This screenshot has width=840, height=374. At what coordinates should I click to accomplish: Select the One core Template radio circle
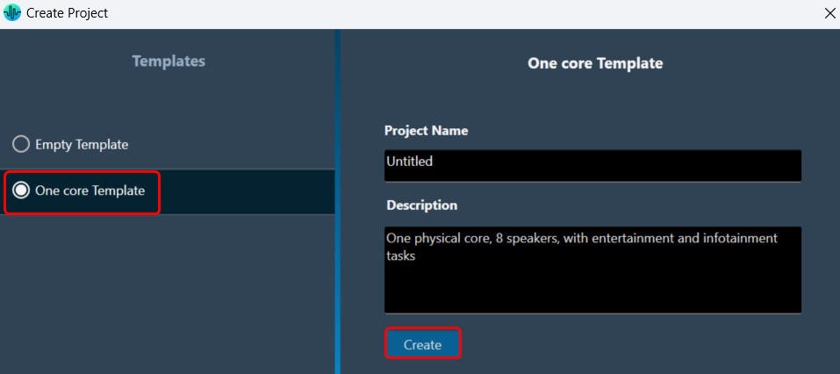coord(22,191)
